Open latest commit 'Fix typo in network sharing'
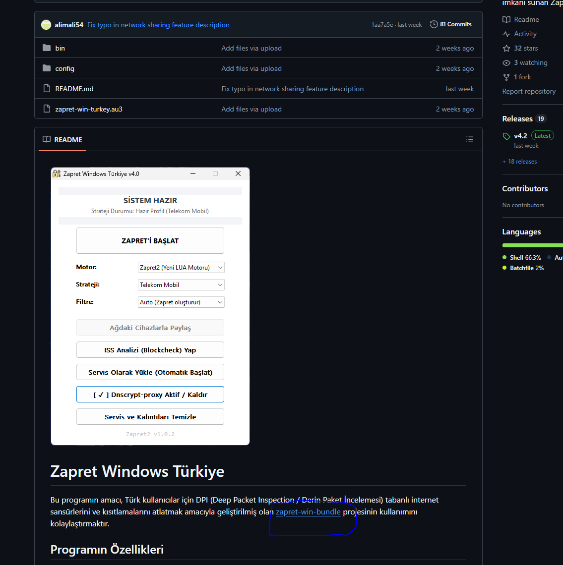The width and height of the screenshot is (563, 565). 158,25
